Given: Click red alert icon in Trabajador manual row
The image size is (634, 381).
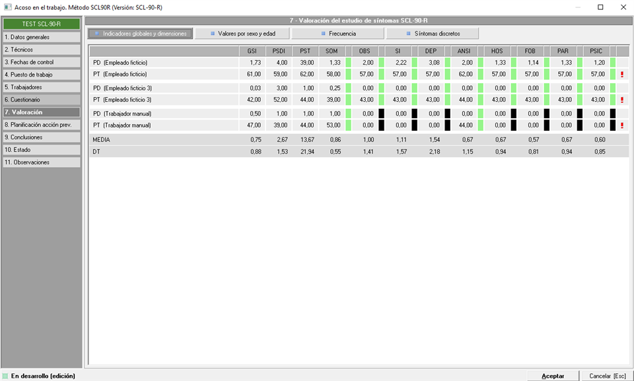Looking at the screenshot, I should point(621,125).
